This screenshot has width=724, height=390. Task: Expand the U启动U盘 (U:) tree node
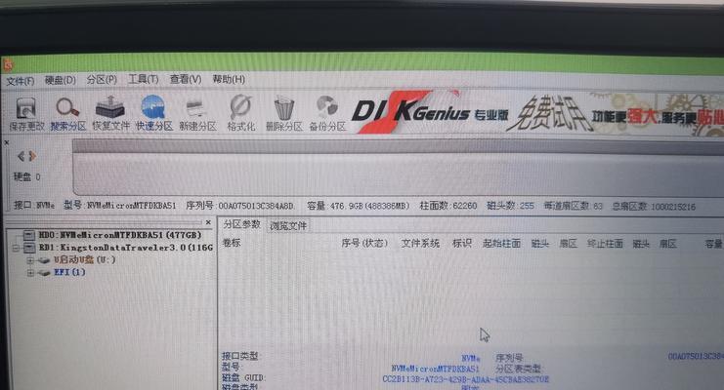(30, 260)
